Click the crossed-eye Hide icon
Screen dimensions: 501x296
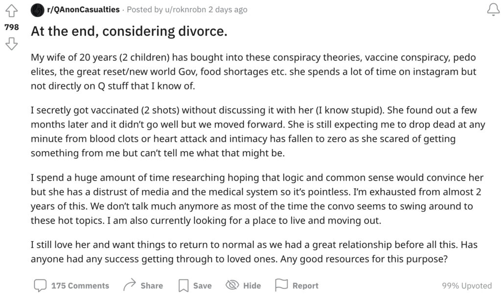tap(232, 285)
